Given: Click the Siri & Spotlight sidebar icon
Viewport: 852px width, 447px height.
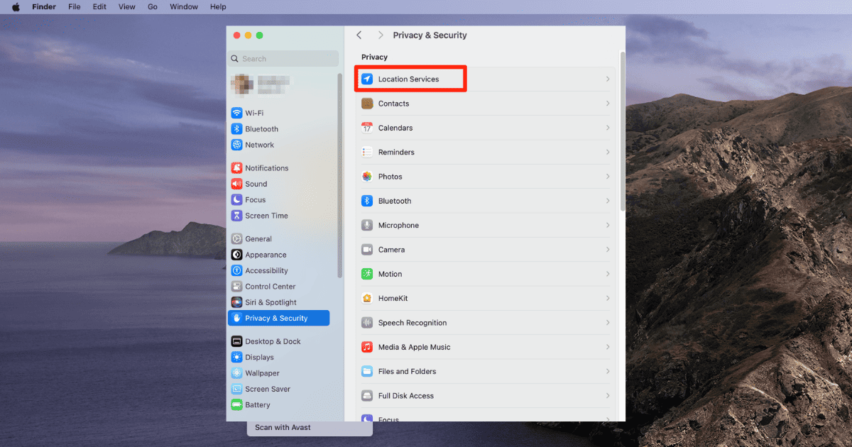Looking at the screenshot, I should (x=237, y=302).
